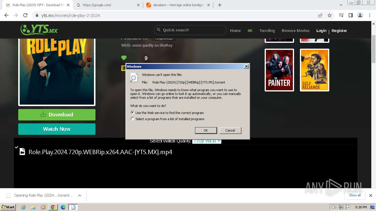This screenshot has height=211, width=376.
Task: Close the downloads bar with X
Action: tap(370, 195)
